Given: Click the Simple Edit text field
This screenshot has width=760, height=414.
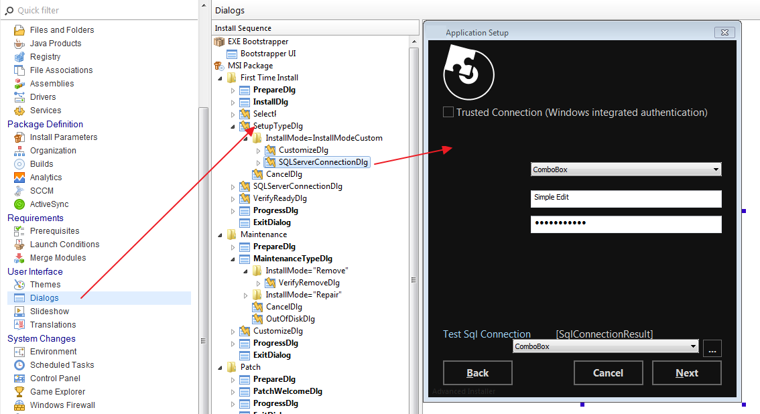Looking at the screenshot, I should click(625, 198).
